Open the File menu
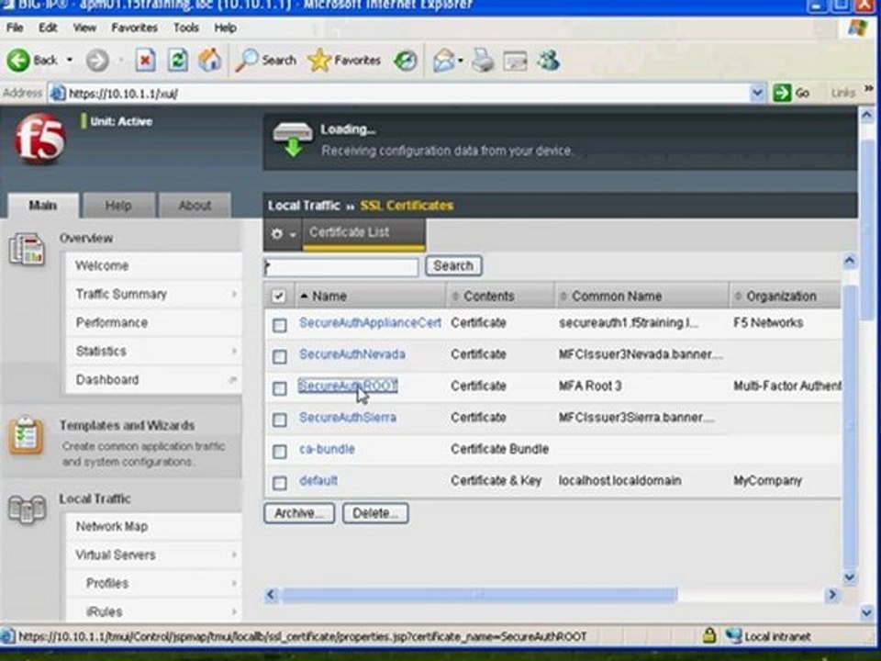The image size is (881, 661). 15,28
